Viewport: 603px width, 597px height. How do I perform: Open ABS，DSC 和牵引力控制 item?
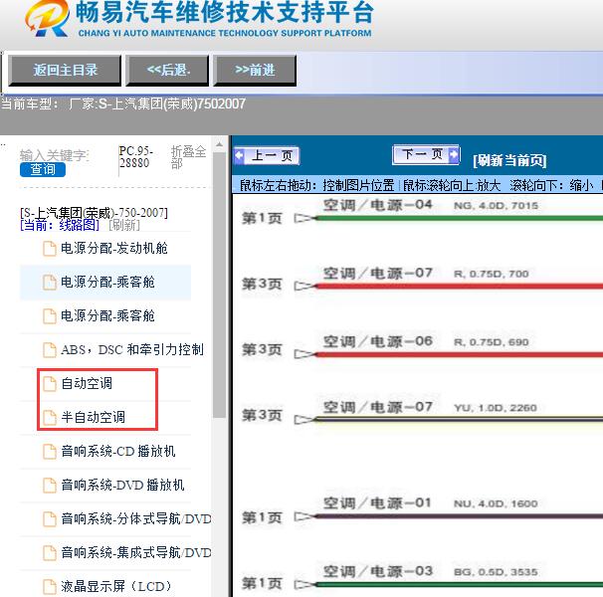[x=132, y=349]
